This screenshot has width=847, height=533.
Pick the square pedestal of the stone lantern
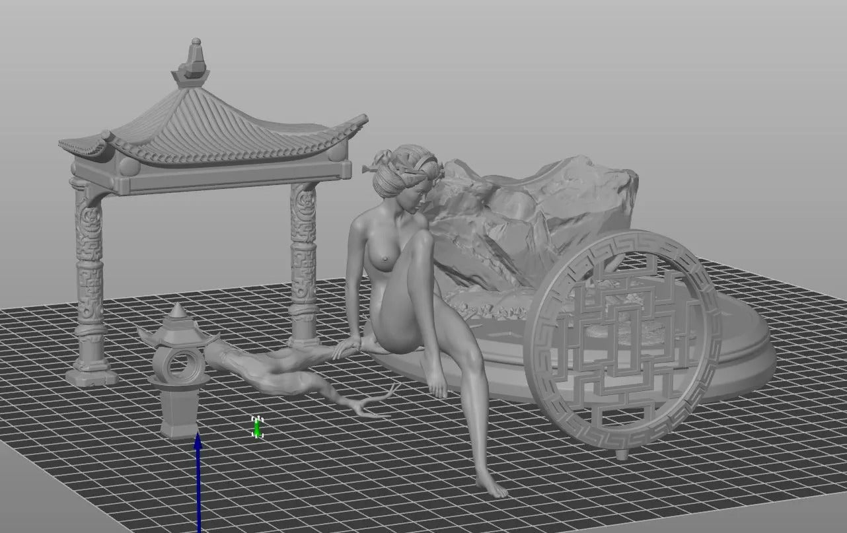click(x=179, y=413)
